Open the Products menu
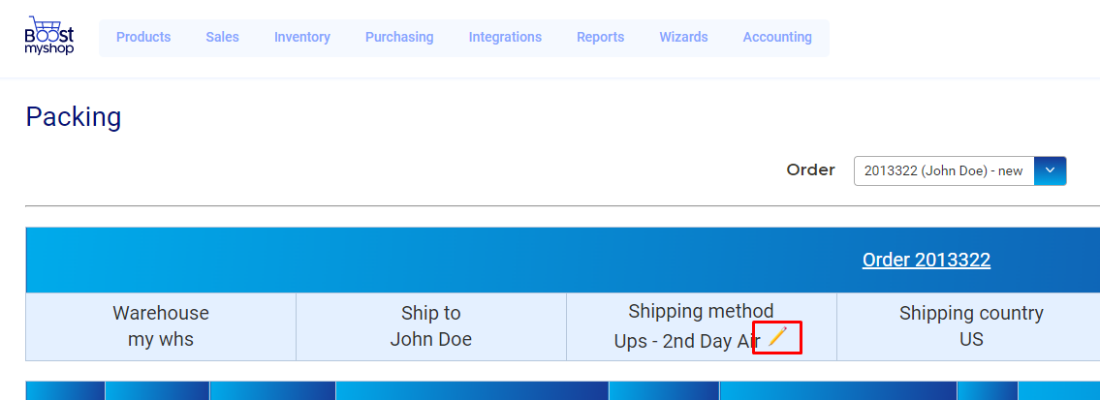 coord(143,37)
